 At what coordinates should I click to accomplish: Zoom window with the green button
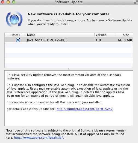click(x=14, y=2)
